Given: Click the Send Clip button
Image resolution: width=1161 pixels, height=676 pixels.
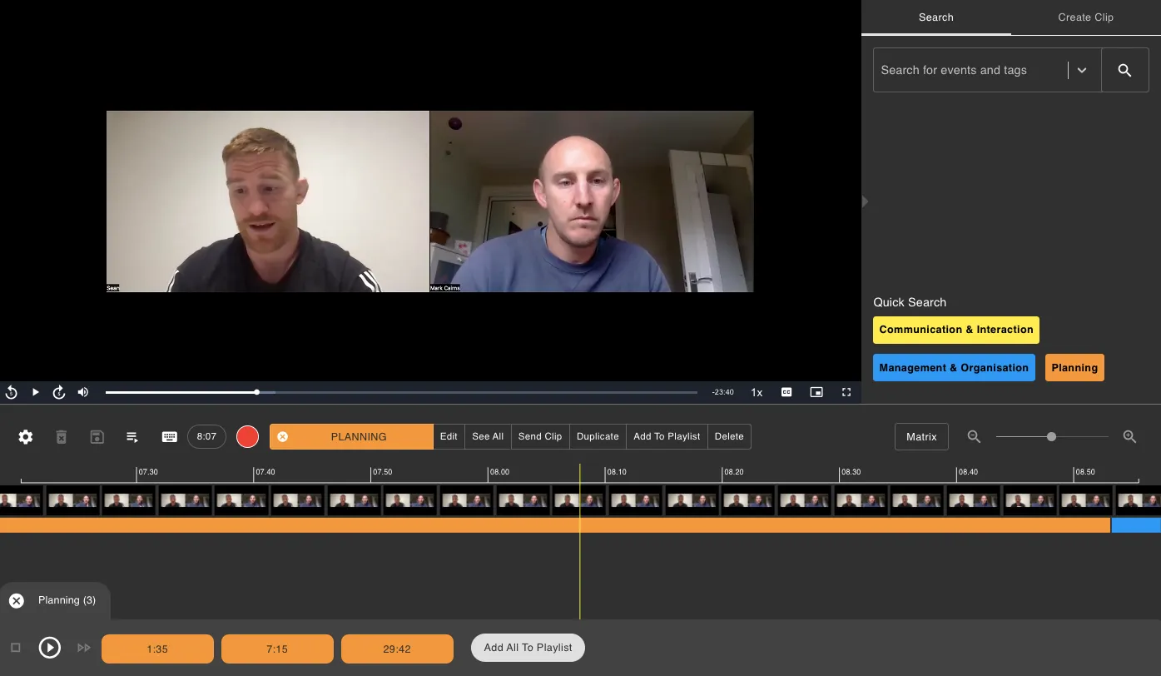Looking at the screenshot, I should [x=540, y=437].
